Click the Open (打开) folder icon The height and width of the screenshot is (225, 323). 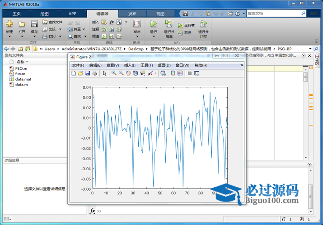tap(22, 24)
